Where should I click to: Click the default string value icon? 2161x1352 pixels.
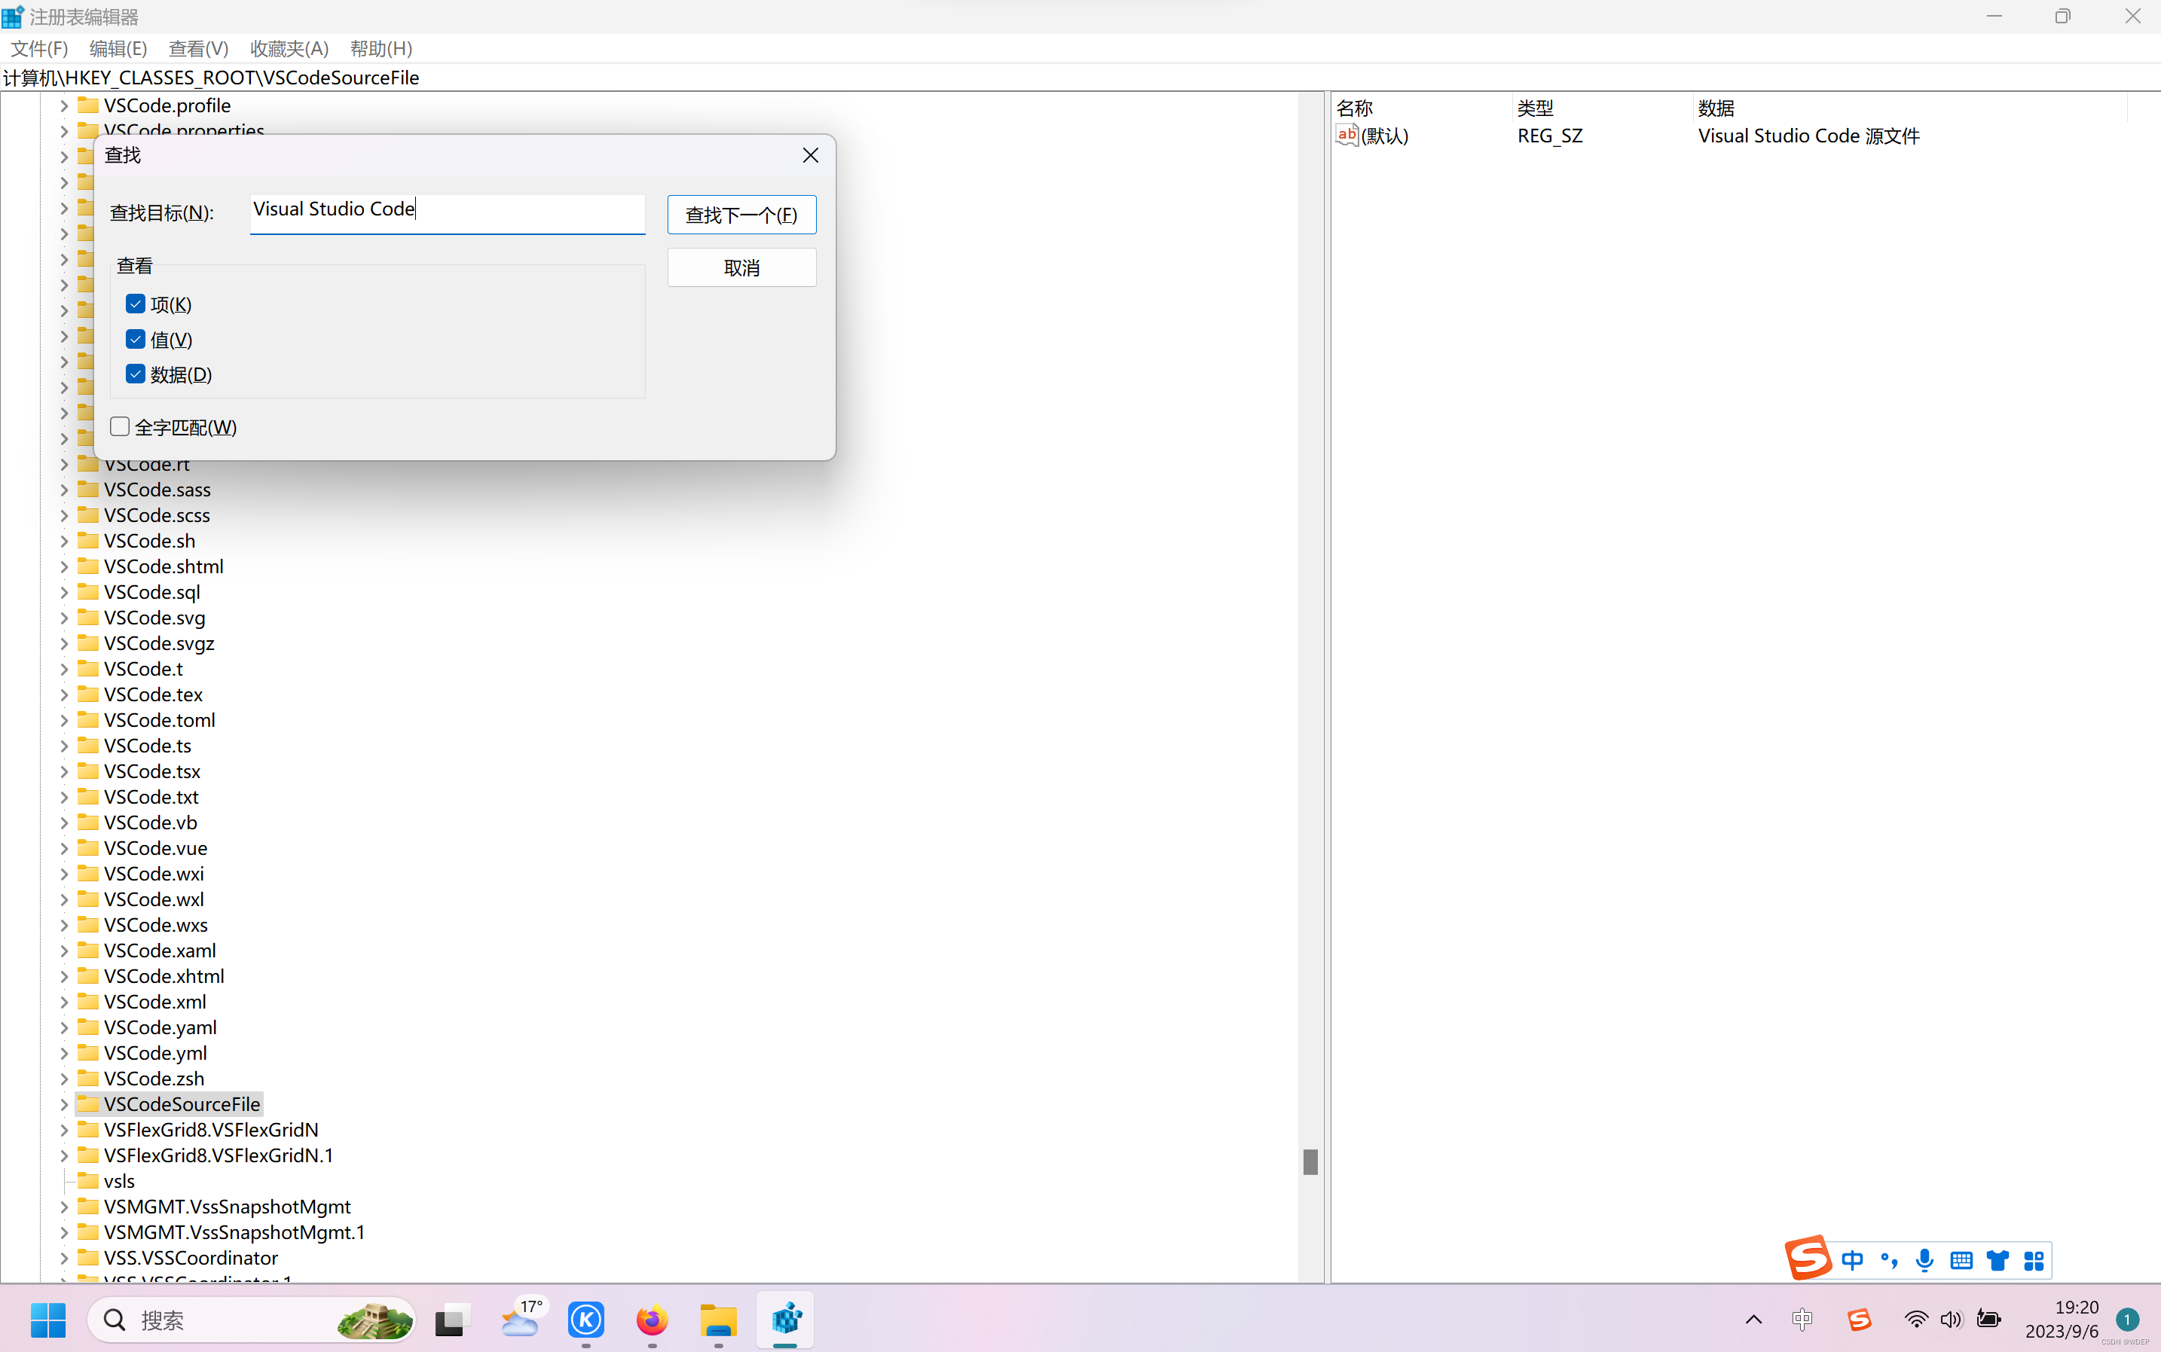1346,135
